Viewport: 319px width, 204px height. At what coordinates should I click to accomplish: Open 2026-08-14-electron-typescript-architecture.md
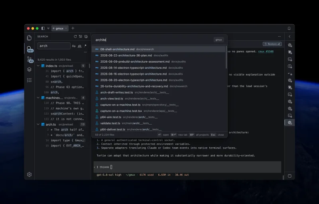pyautogui.click(x=159, y=68)
